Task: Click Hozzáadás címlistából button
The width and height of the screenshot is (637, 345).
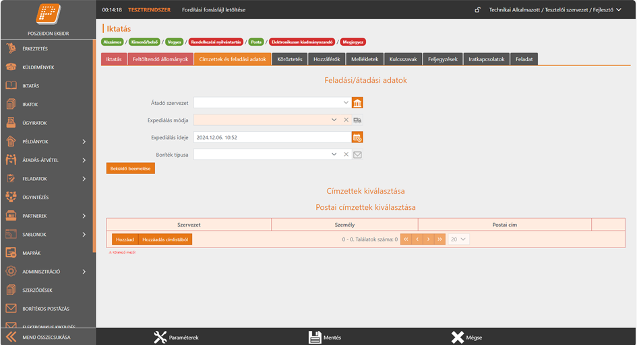Action: pyautogui.click(x=165, y=239)
